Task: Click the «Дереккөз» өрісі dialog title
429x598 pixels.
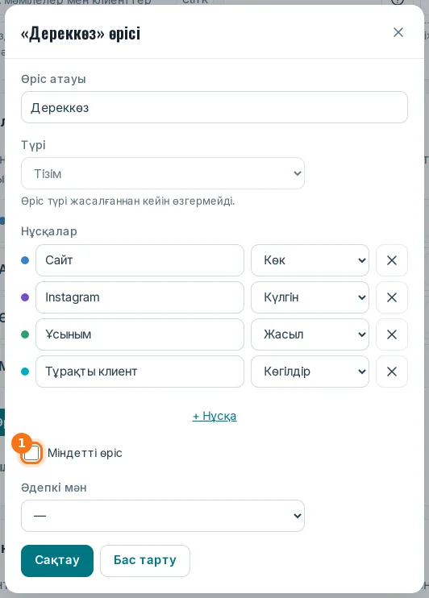Action: [81, 34]
